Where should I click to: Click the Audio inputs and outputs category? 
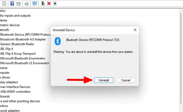pos(16,16)
